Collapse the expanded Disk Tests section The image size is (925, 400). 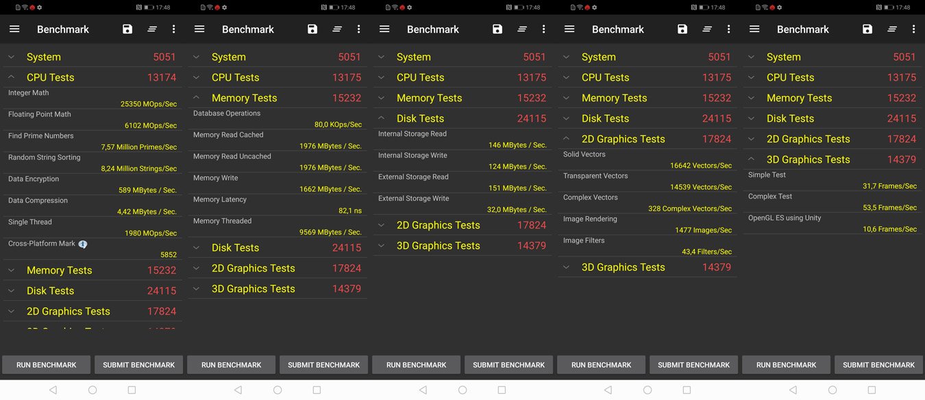463,118
